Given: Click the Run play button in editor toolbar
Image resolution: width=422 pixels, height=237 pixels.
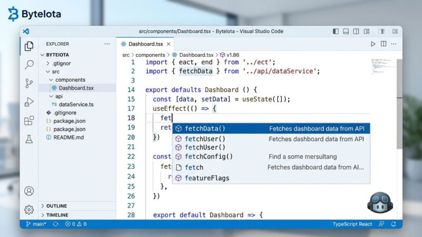Looking at the screenshot, I should tap(373, 44).
